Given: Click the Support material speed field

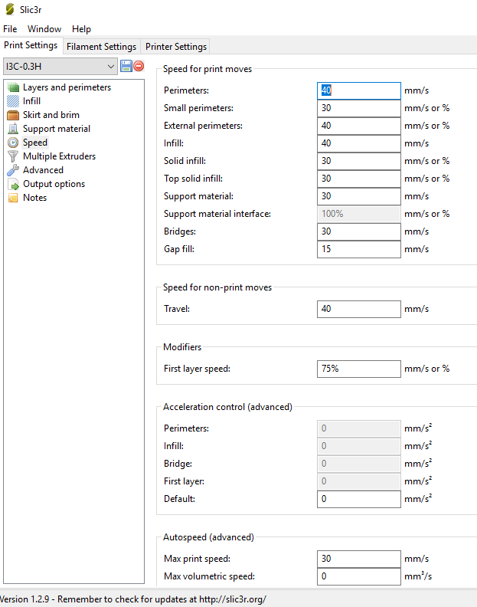Looking at the screenshot, I should pos(359,196).
